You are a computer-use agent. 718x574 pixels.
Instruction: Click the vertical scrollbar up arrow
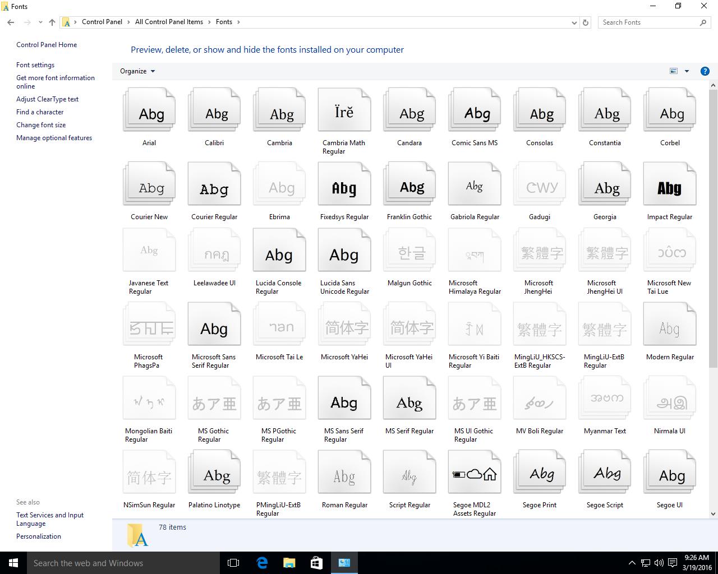pyautogui.click(x=713, y=85)
